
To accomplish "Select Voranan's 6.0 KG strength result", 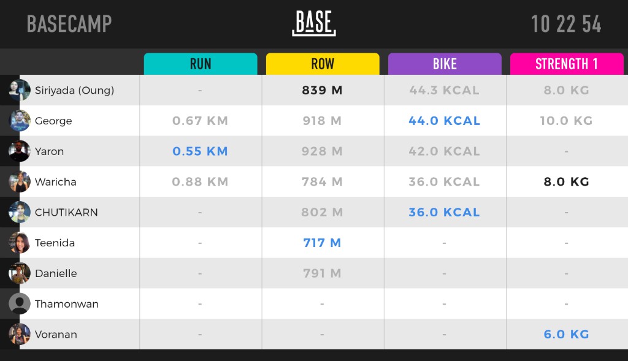I will pos(567,335).
